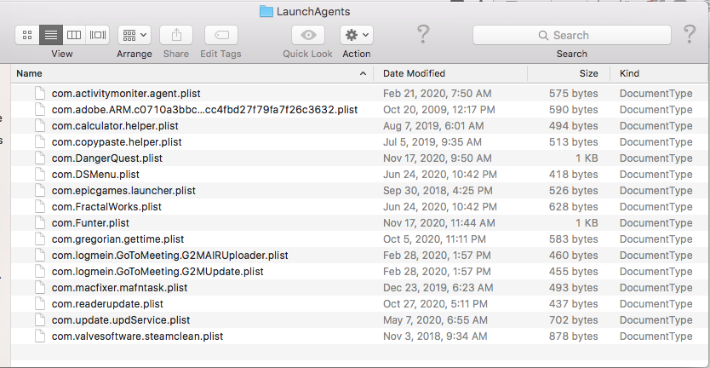Switch to list view

[51, 35]
